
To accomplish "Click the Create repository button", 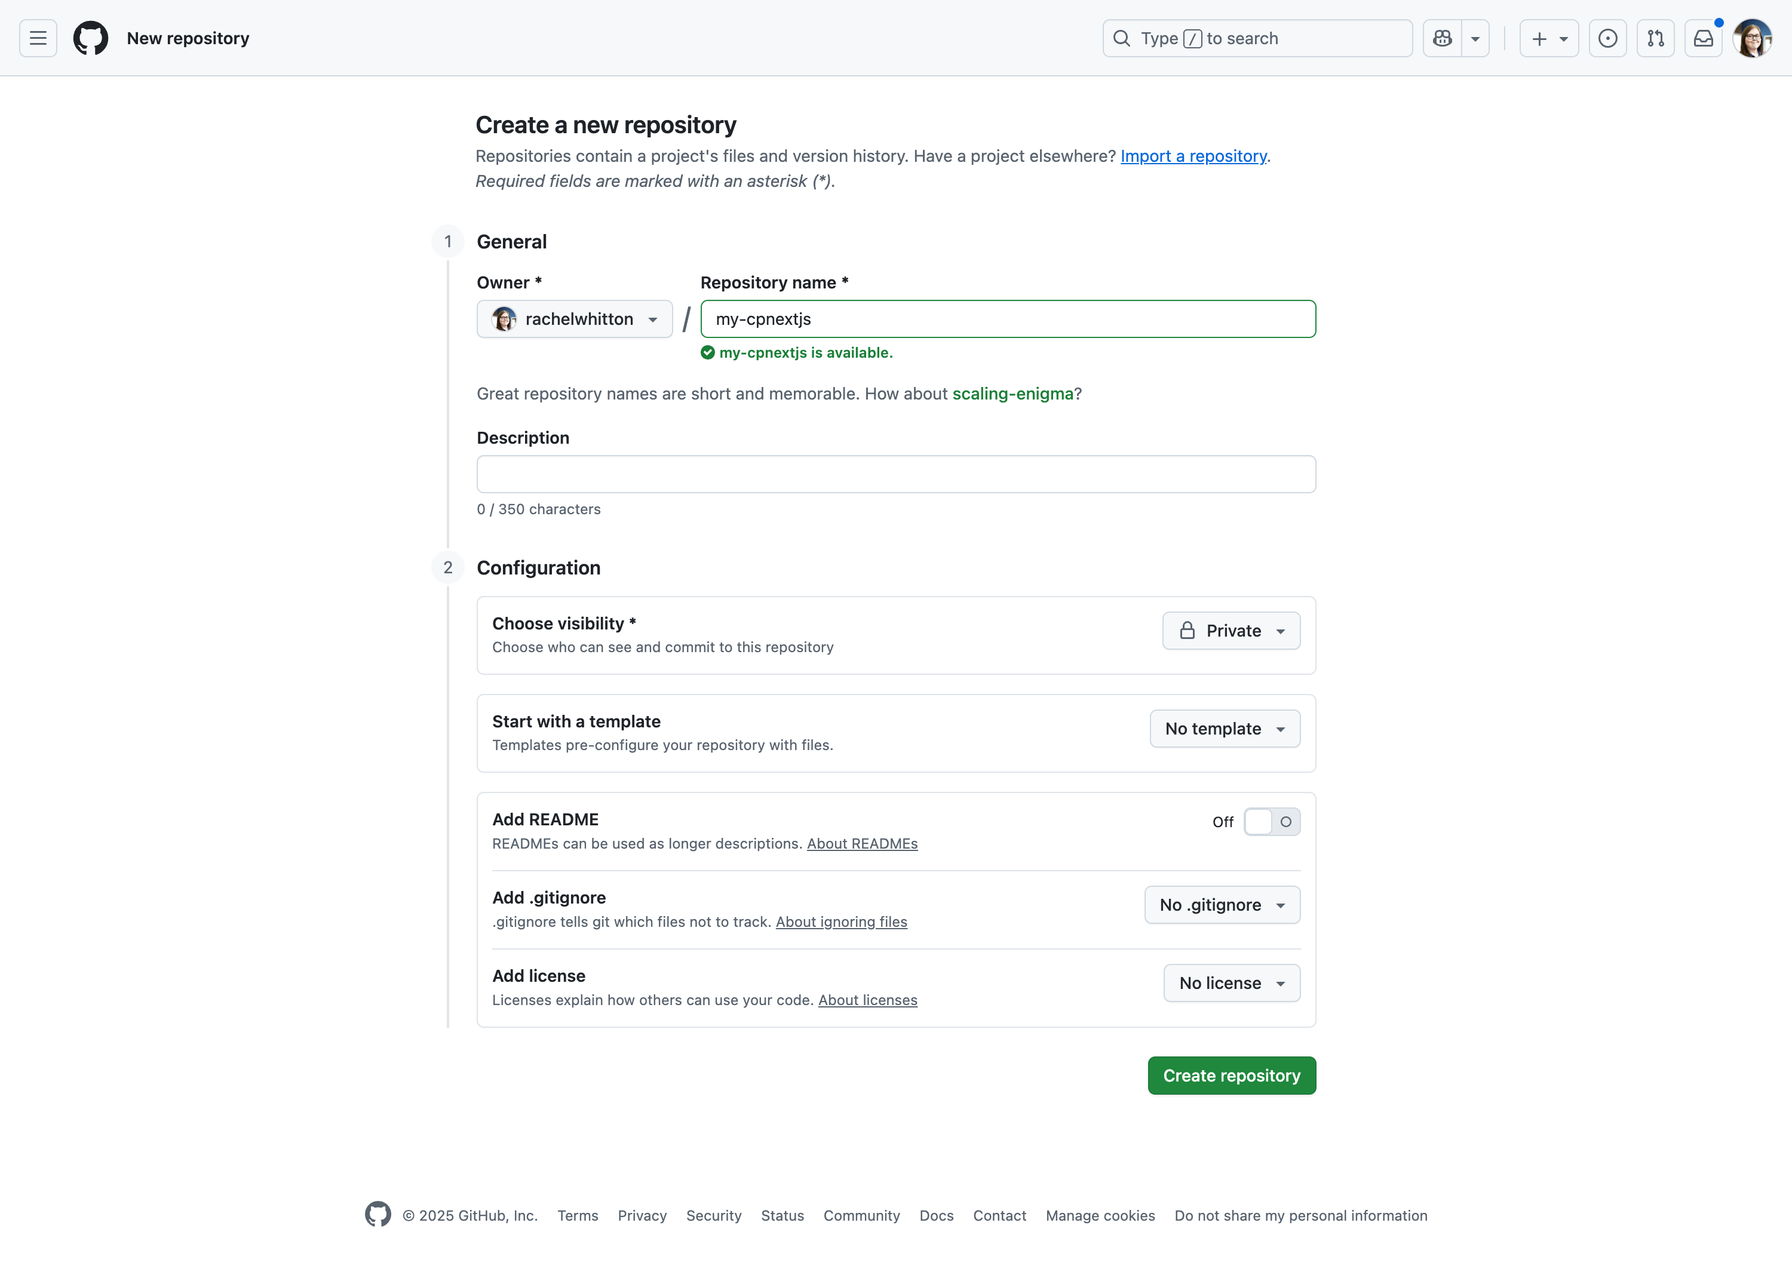I will [1231, 1075].
